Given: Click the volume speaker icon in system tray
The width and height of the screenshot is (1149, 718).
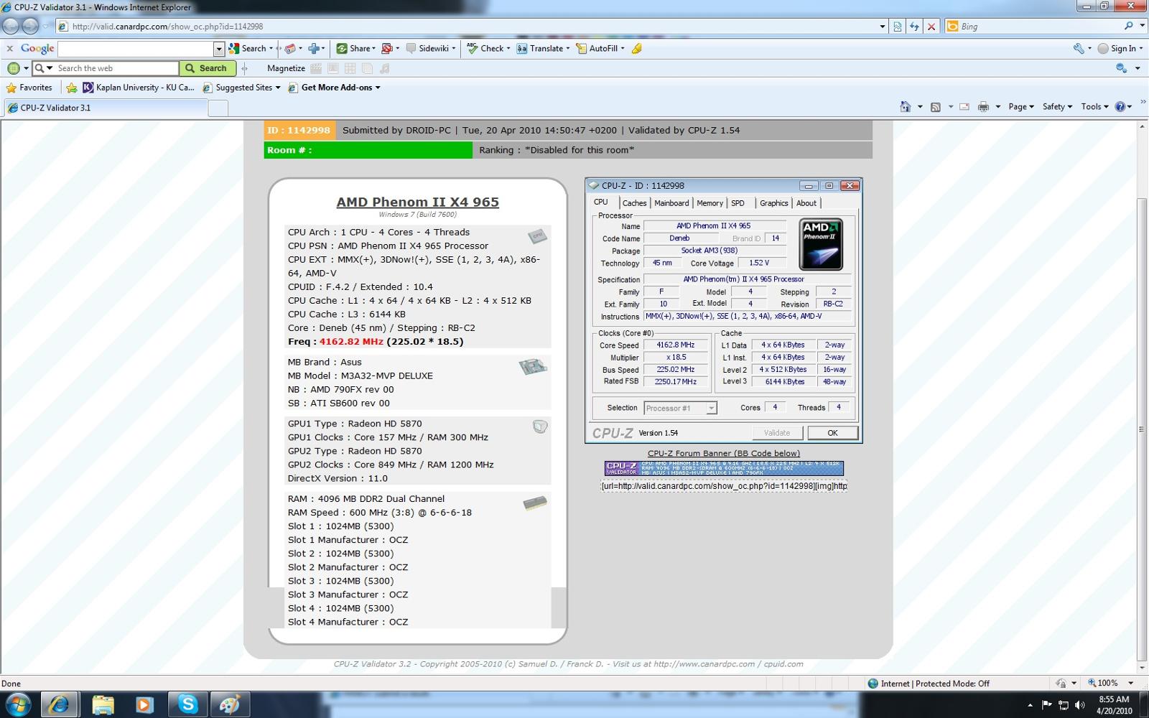Looking at the screenshot, I should [x=1079, y=705].
